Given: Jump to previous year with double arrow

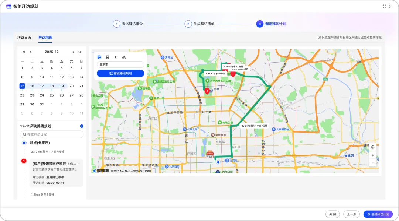Looking at the screenshot, I should 24,52.
